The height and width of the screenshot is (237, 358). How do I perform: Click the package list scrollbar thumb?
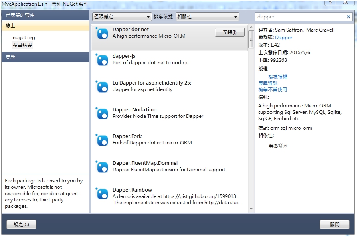pyautogui.click(x=251, y=39)
